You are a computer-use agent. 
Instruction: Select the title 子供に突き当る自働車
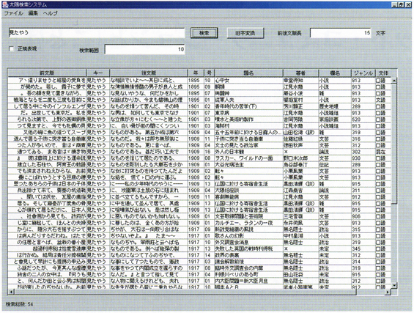point(248,139)
